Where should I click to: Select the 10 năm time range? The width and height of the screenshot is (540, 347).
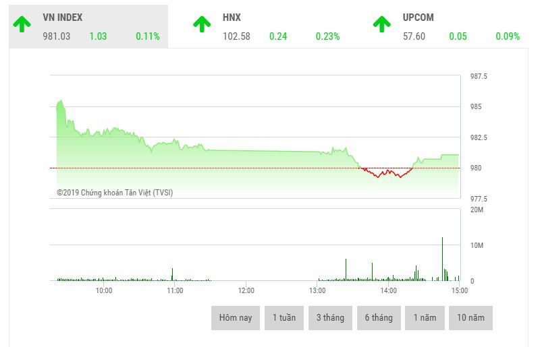coord(470,318)
